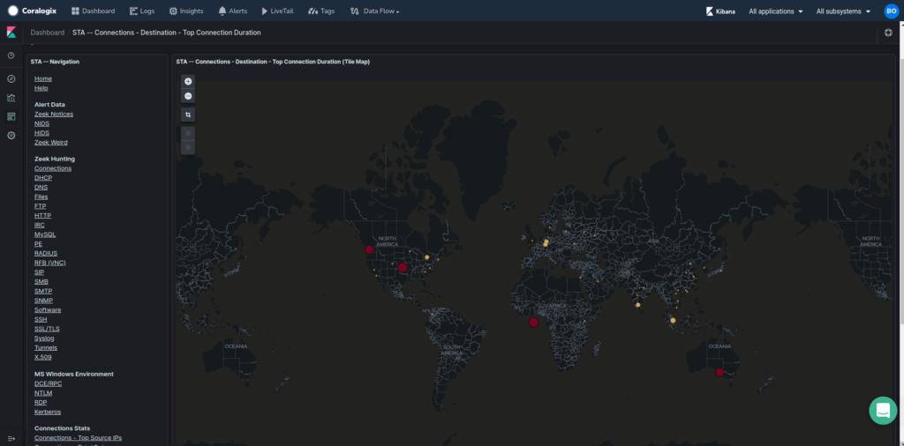Open the chat support bubble
904x446 pixels.
pyautogui.click(x=883, y=411)
